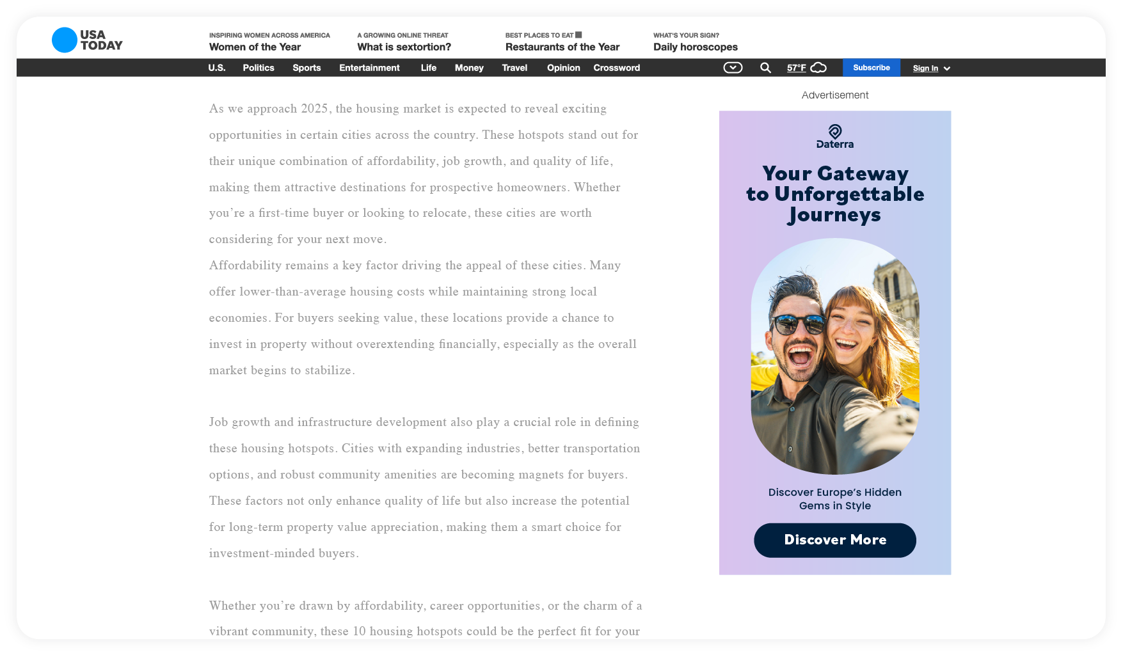Open the Sign In link
The image size is (1123, 657).
(925, 68)
